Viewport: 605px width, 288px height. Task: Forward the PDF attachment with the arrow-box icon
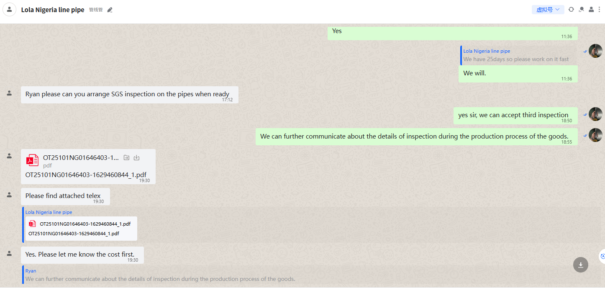click(x=126, y=158)
